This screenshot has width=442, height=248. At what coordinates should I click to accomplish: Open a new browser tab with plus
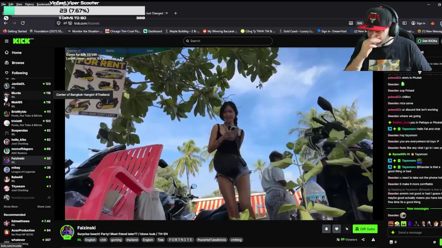point(175,13)
